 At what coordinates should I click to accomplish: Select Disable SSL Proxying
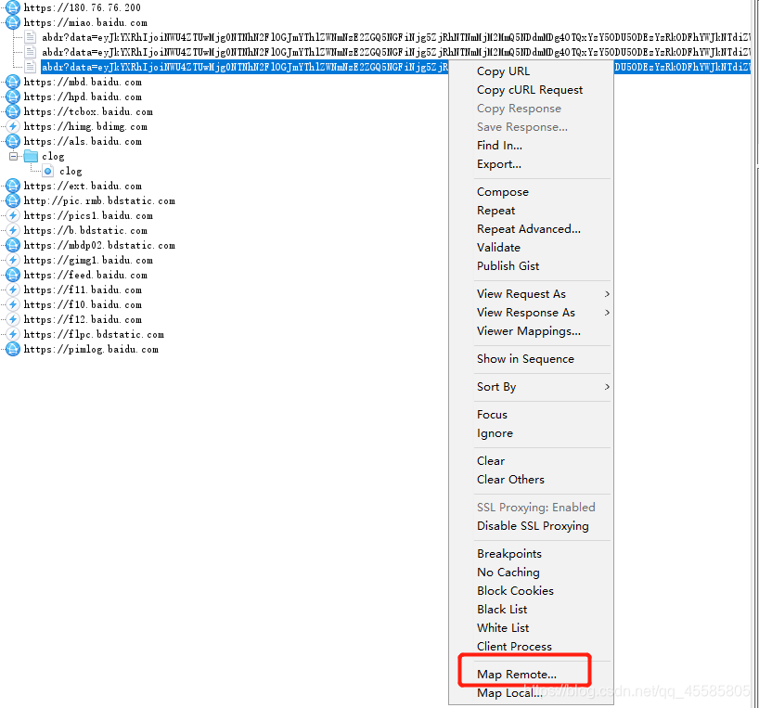tap(533, 525)
